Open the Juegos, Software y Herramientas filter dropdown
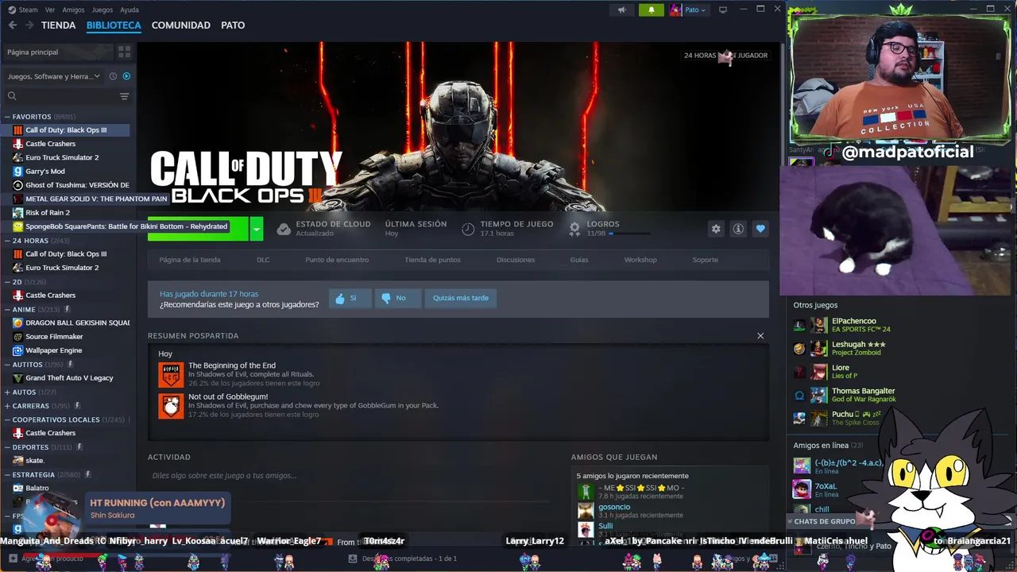 pyautogui.click(x=54, y=76)
